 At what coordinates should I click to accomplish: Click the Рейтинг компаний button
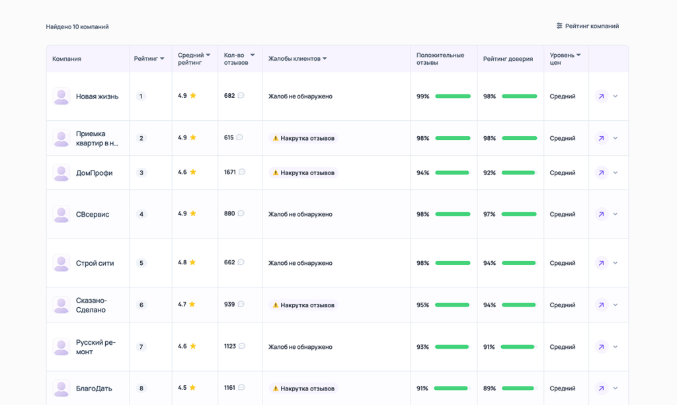[588, 26]
